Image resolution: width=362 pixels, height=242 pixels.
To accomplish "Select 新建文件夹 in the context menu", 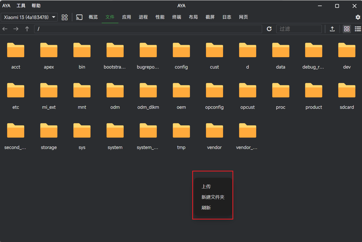I will (x=213, y=197).
